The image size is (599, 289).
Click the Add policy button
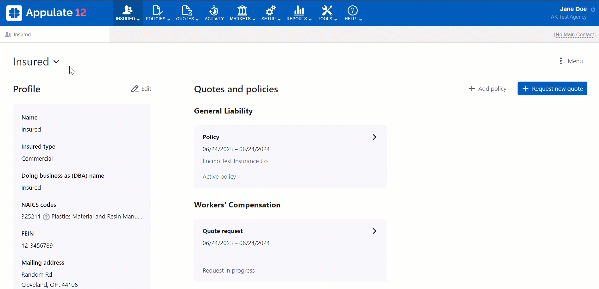pos(487,89)
